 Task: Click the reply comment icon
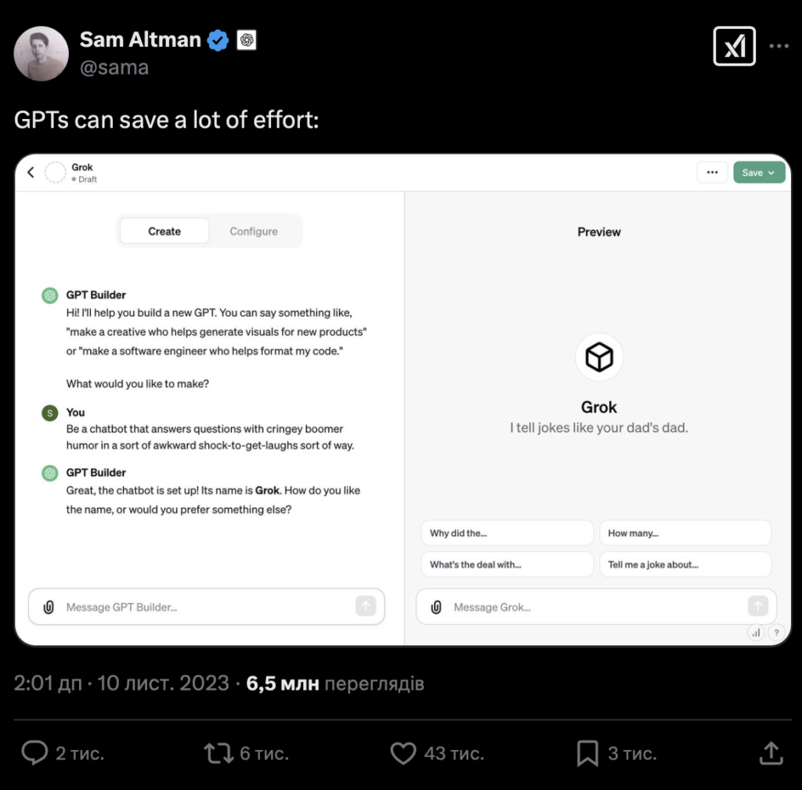click(34, 753)
